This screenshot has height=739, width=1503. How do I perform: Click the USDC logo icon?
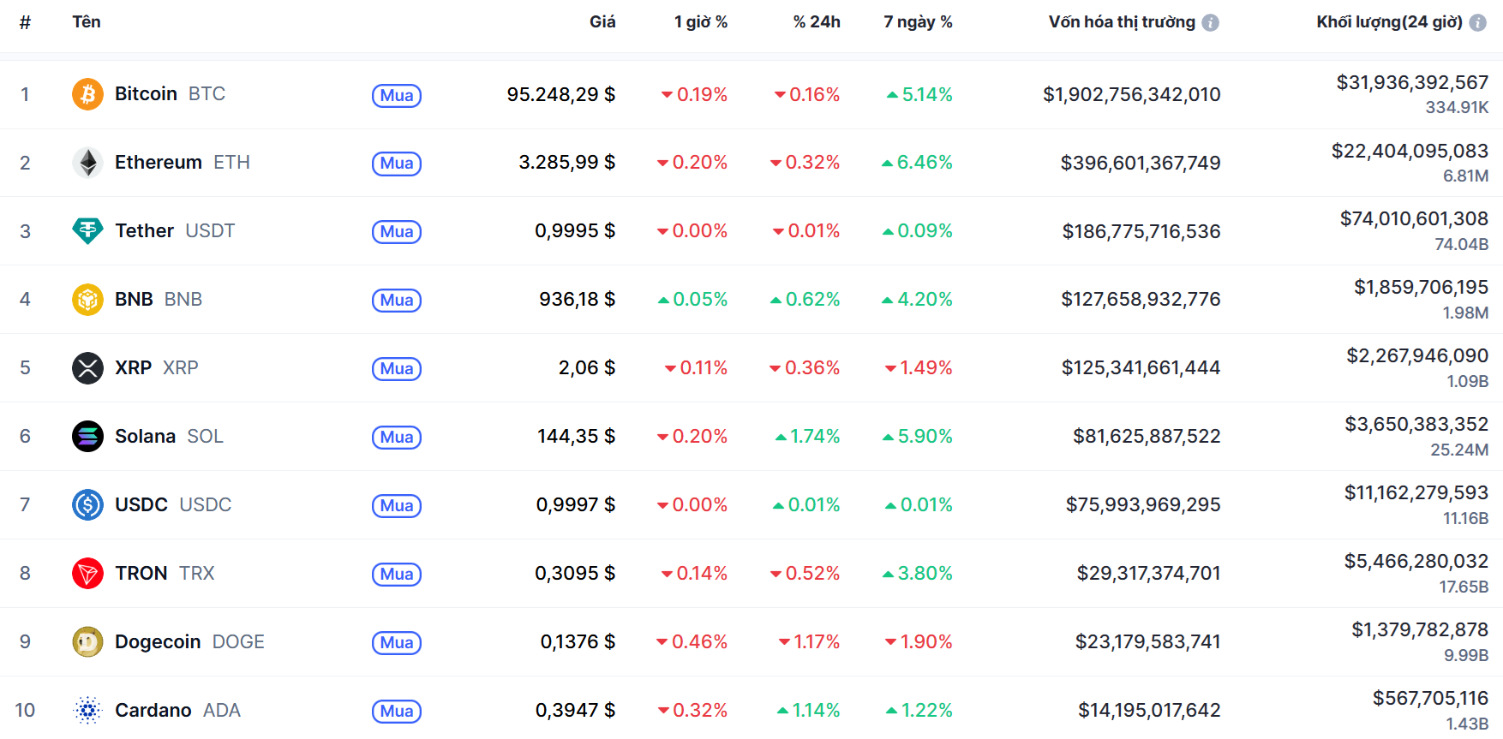tap(87, 505)
